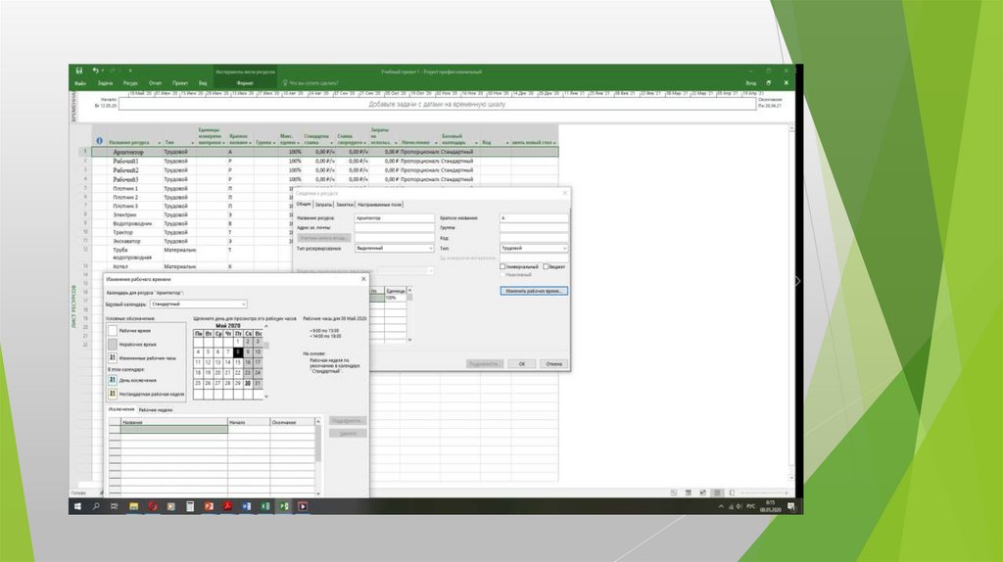Open the Тип combo box showing Трудовой
Screen dimensions: 1003x562
tap(564, 249)
